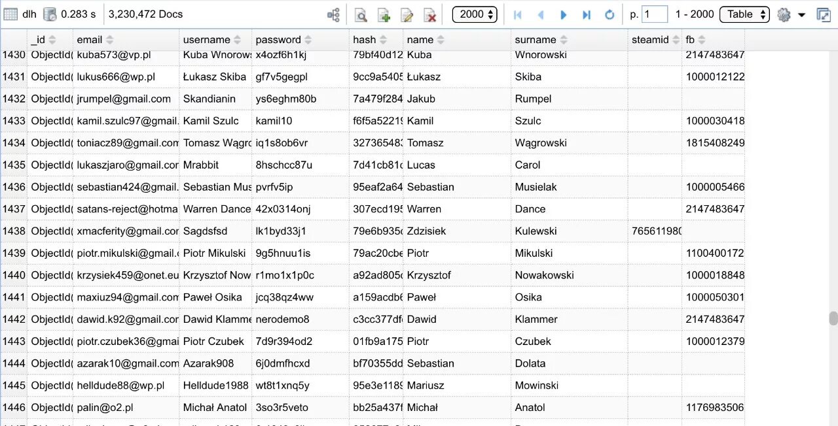
Task: Click name cell Lucas
Action: [457, 165]
